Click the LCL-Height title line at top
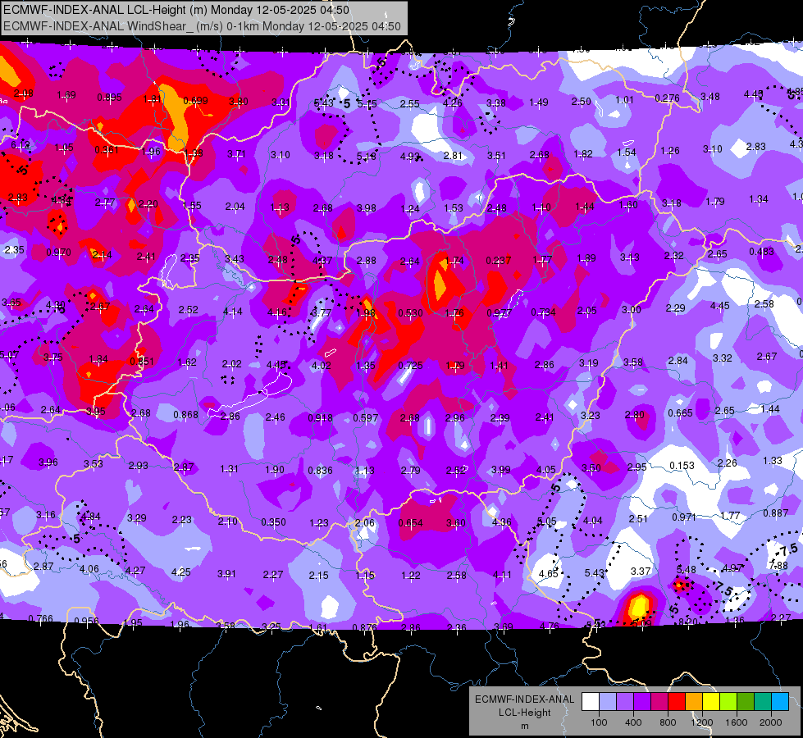 (176, 10)
